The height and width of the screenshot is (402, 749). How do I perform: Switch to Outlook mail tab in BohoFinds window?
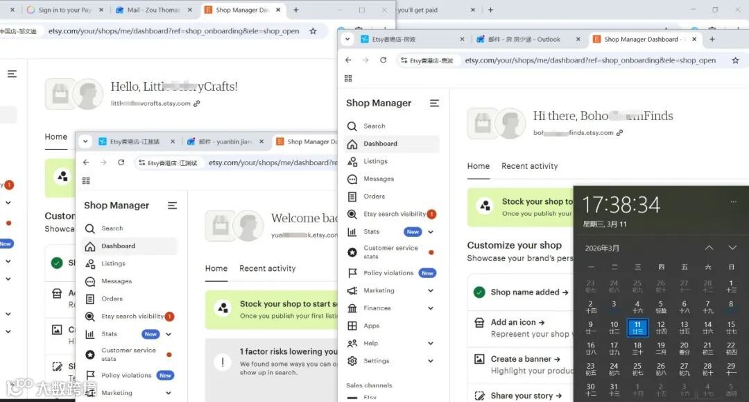click(523, 39)
